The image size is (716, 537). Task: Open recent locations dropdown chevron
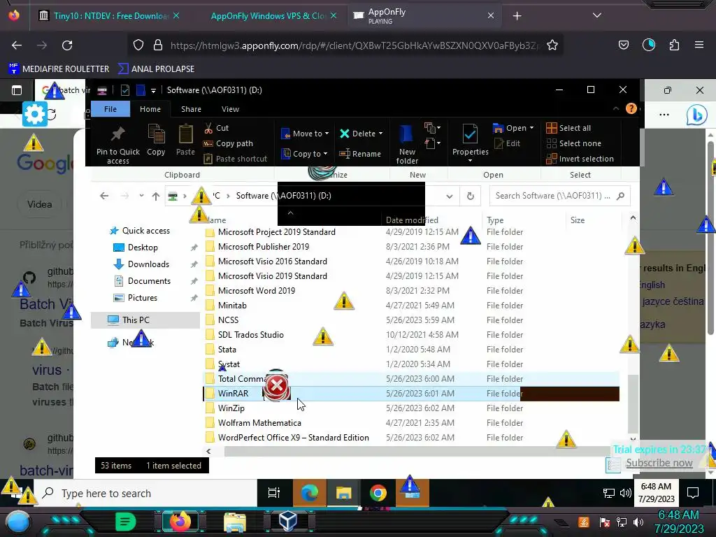141,196
